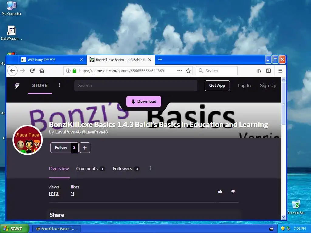Click the Get App button
The height and width of the screenshot is (233, 311).
217,86
